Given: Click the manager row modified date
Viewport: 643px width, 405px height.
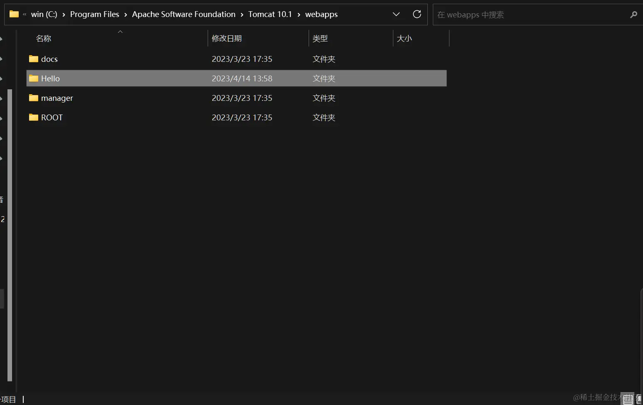Looking at the screenshot, I should [x=242, y=98].
